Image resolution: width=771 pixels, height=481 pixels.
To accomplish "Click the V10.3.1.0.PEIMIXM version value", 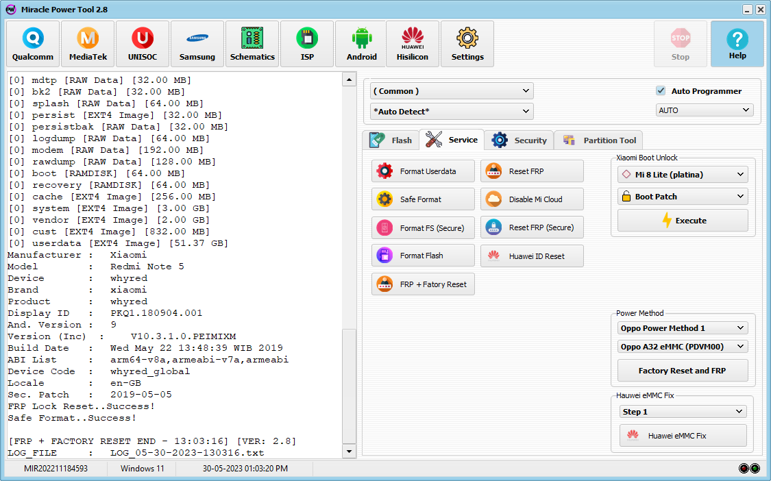I will (184, 336).
